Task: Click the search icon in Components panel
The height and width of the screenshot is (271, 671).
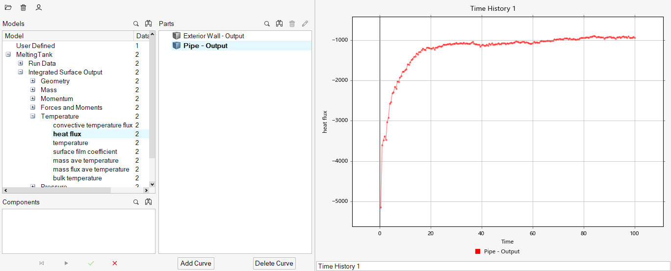Action: (x=136, y=202)
